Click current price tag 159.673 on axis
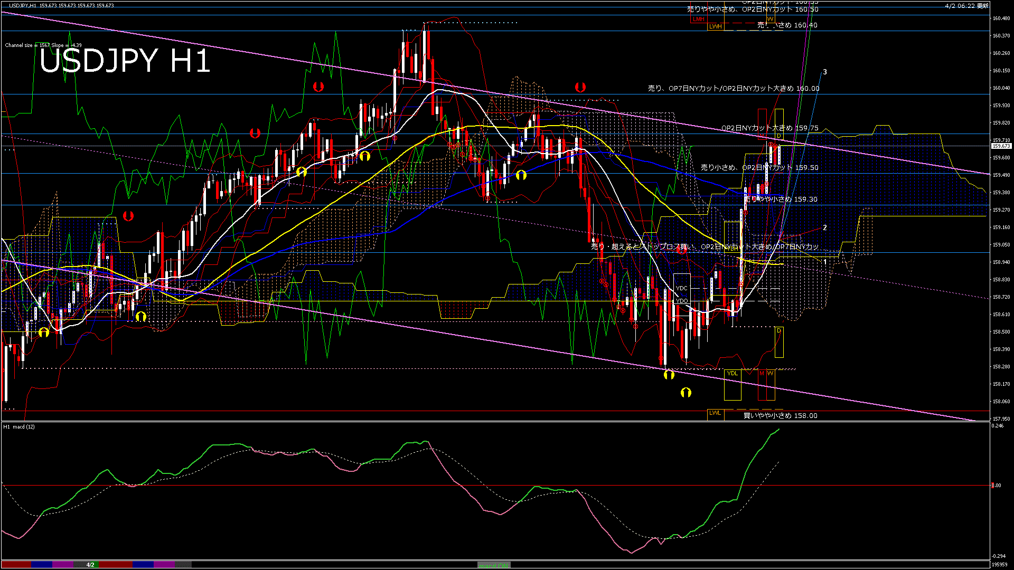This screenshot has width=1014, height=570. (1001, 146)
